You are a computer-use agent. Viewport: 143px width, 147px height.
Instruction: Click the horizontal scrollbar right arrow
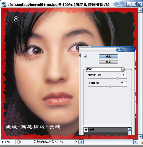point(135,142)
